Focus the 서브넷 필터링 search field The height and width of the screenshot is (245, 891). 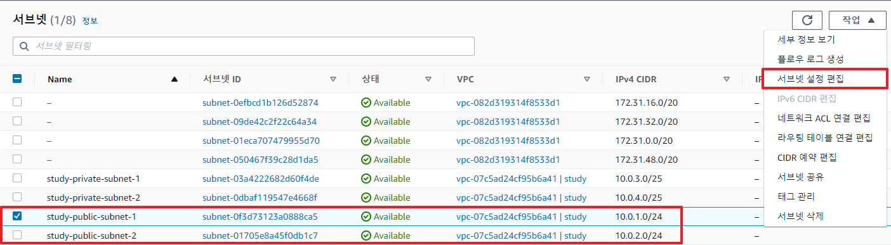244,46
